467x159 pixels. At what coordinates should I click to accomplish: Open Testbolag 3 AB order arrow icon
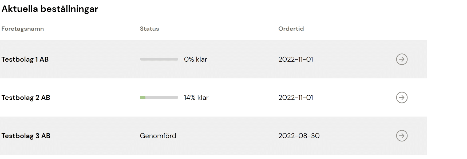[402, 136]
